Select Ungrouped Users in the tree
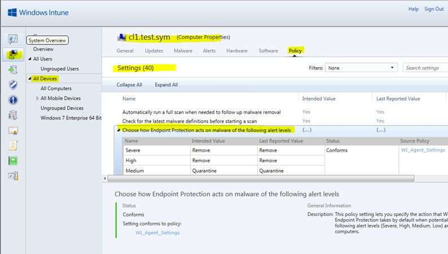This screenshot has height=254, width=448. [59, 69]
